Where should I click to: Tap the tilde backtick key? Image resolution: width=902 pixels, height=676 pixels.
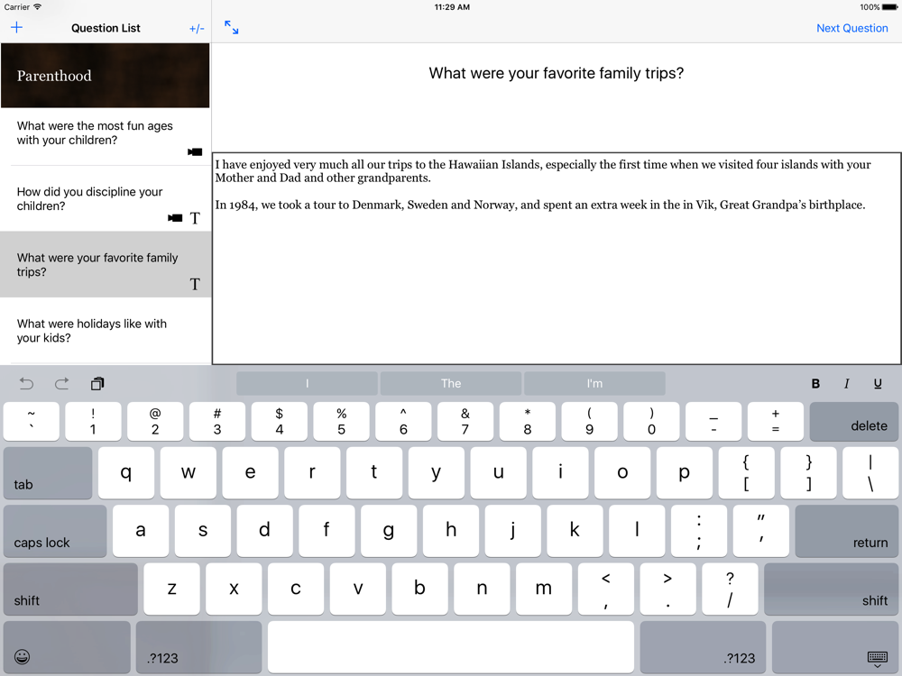click(31, 421)
